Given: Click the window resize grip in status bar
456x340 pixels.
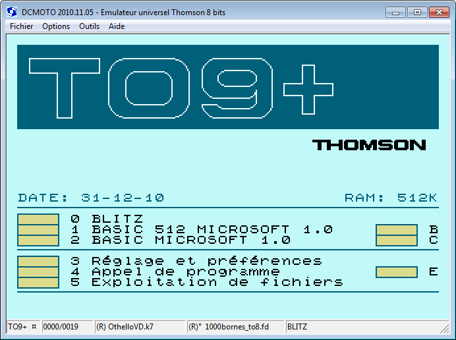Looking at the screenshot, I should click(444, 327).
